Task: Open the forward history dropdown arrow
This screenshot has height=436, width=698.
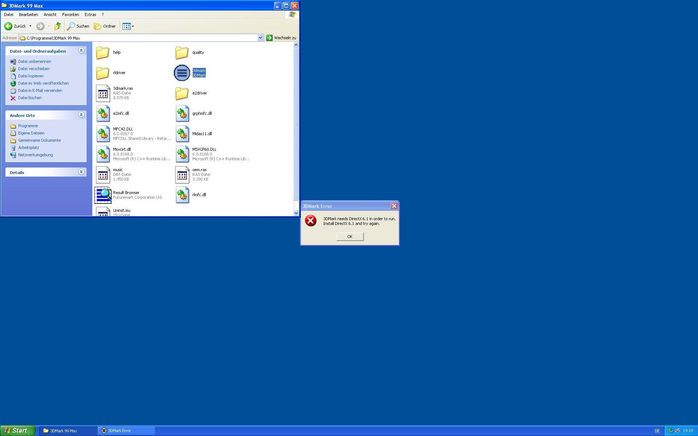Action: pos(49,26)
